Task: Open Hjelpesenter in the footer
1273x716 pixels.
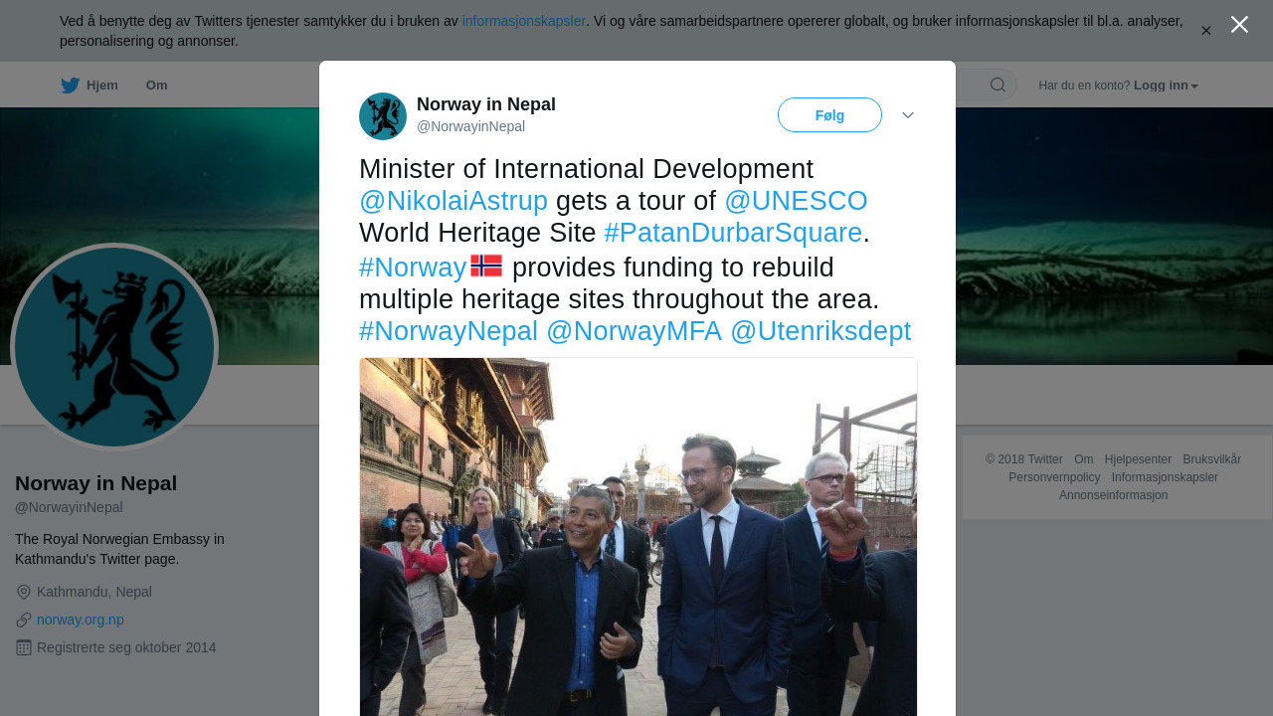Action: [1138, 459]
